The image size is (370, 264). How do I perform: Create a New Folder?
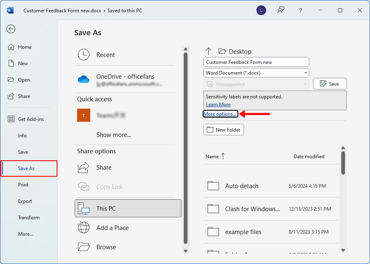pos(224,129)
